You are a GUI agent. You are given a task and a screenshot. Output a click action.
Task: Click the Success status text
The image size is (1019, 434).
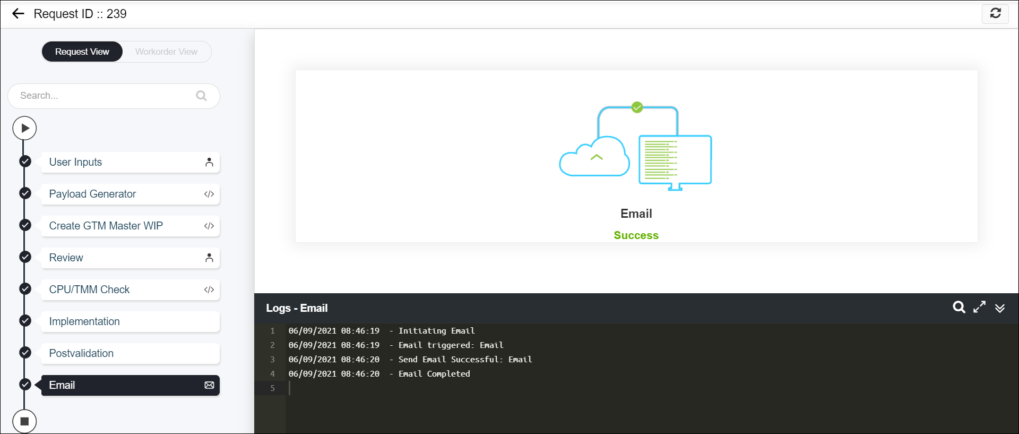click(x=636, y=235)
